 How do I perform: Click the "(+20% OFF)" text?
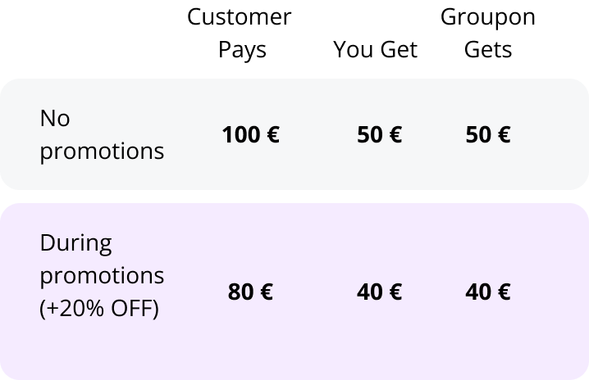99,309
